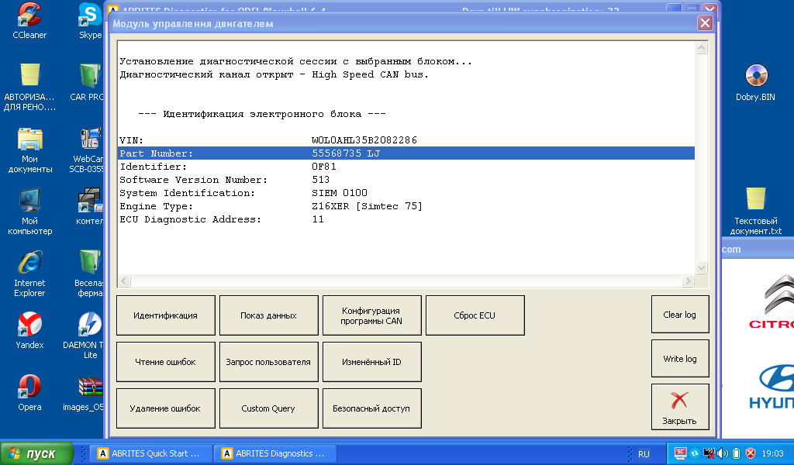Click the blue circular tray icon beside the red SC icon

pos(695,453)
